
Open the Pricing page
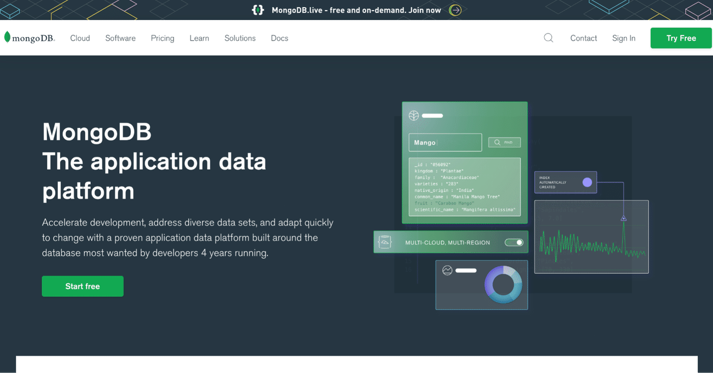[x=162, y=38]
